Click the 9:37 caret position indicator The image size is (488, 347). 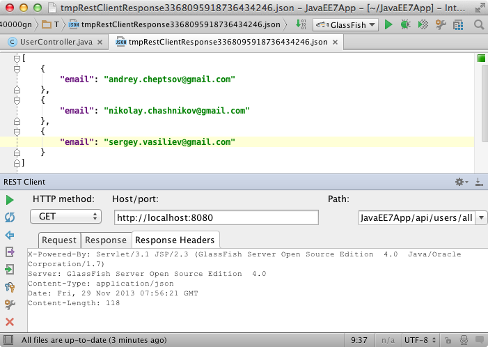tap(359, 340)
